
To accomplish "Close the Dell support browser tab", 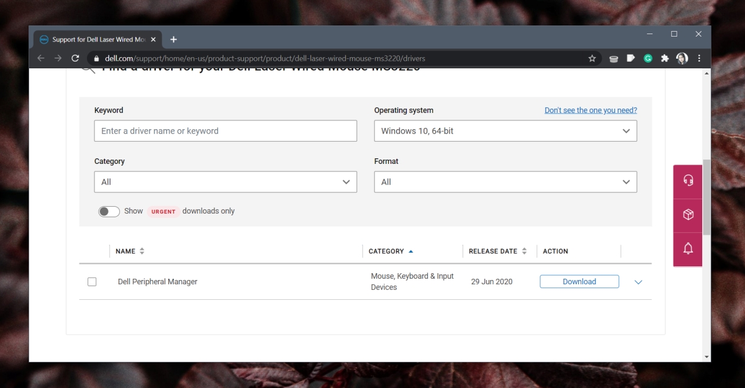I will click(155, 39).
